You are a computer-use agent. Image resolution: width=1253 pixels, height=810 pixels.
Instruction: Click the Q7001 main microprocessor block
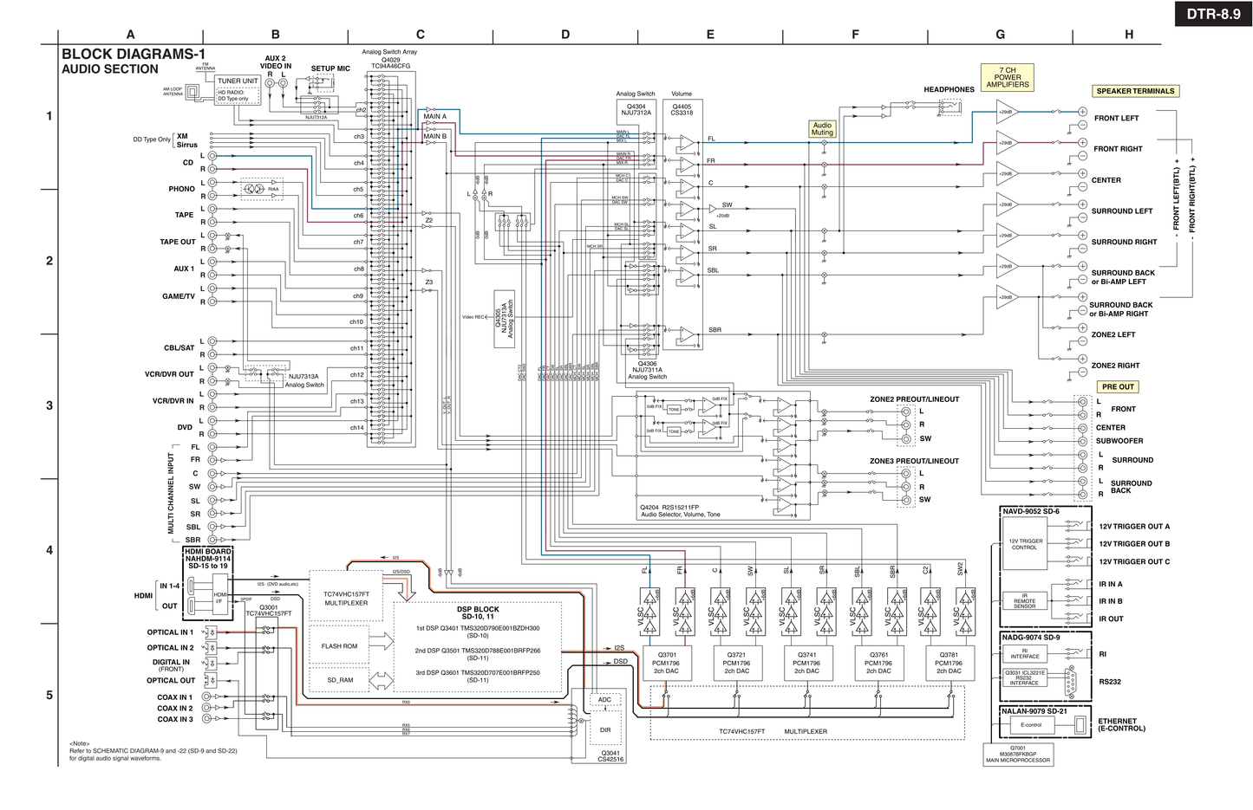click(x=1017, y=755)
